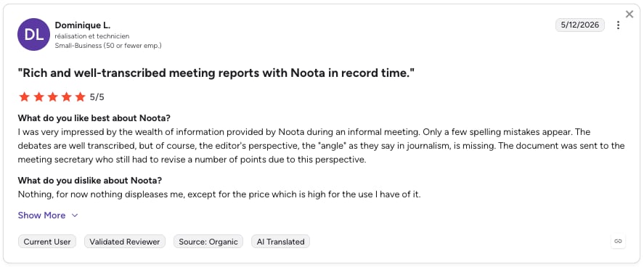Click the 5/5 rating score text
Viewport: 644px width, 267px height.
click(x=97, y=97)
